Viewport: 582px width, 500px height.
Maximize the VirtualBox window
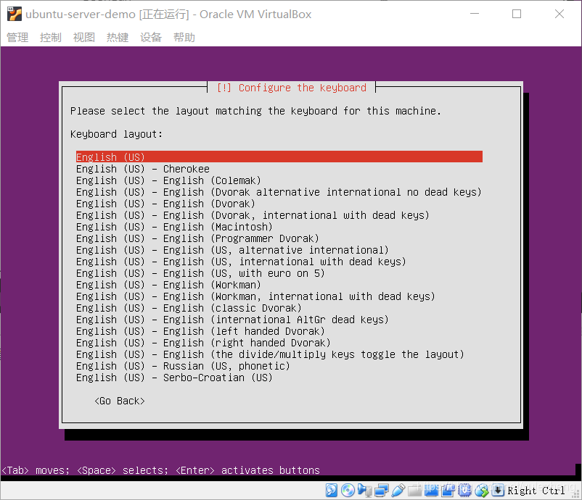tap(517, 14)
